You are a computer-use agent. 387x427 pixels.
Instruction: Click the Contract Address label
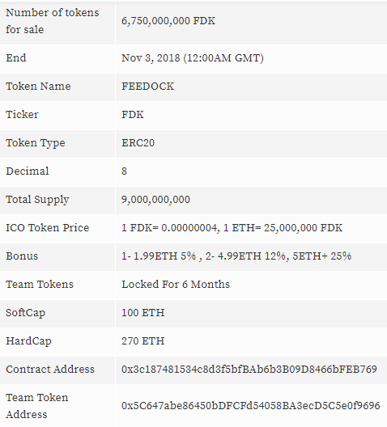click(50, 370)
